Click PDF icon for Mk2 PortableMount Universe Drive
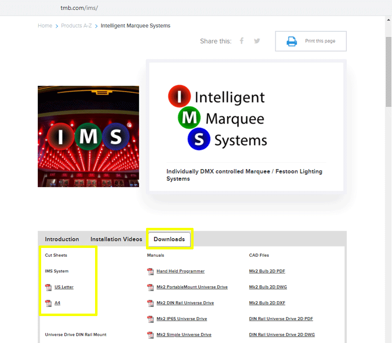Screen dimensions: 392x343 150,287
